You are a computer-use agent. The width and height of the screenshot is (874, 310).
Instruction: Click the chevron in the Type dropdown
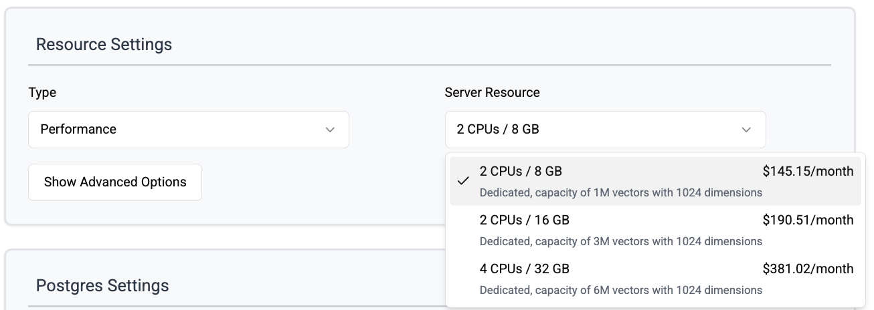(x=330, y=130)
